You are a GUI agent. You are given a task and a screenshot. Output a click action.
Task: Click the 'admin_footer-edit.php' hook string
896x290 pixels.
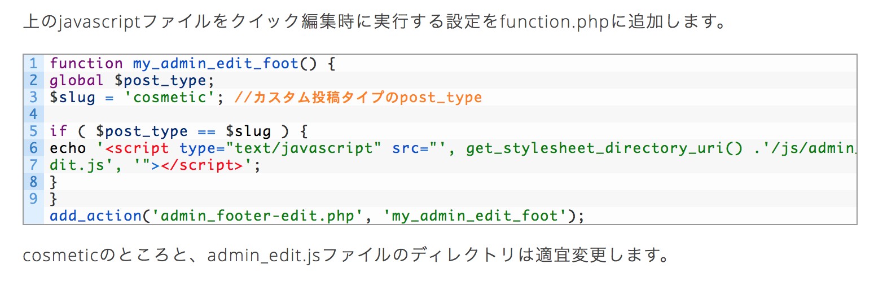(x=257, y=216)
